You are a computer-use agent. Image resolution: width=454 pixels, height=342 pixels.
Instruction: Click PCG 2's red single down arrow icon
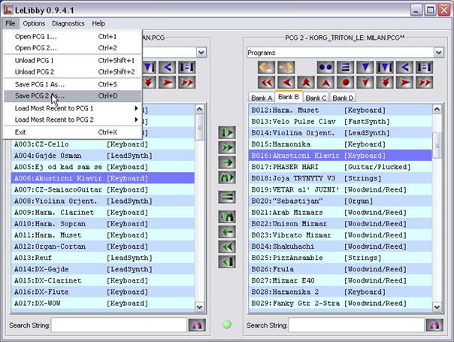pyautogui.click(x=365, y=82)
